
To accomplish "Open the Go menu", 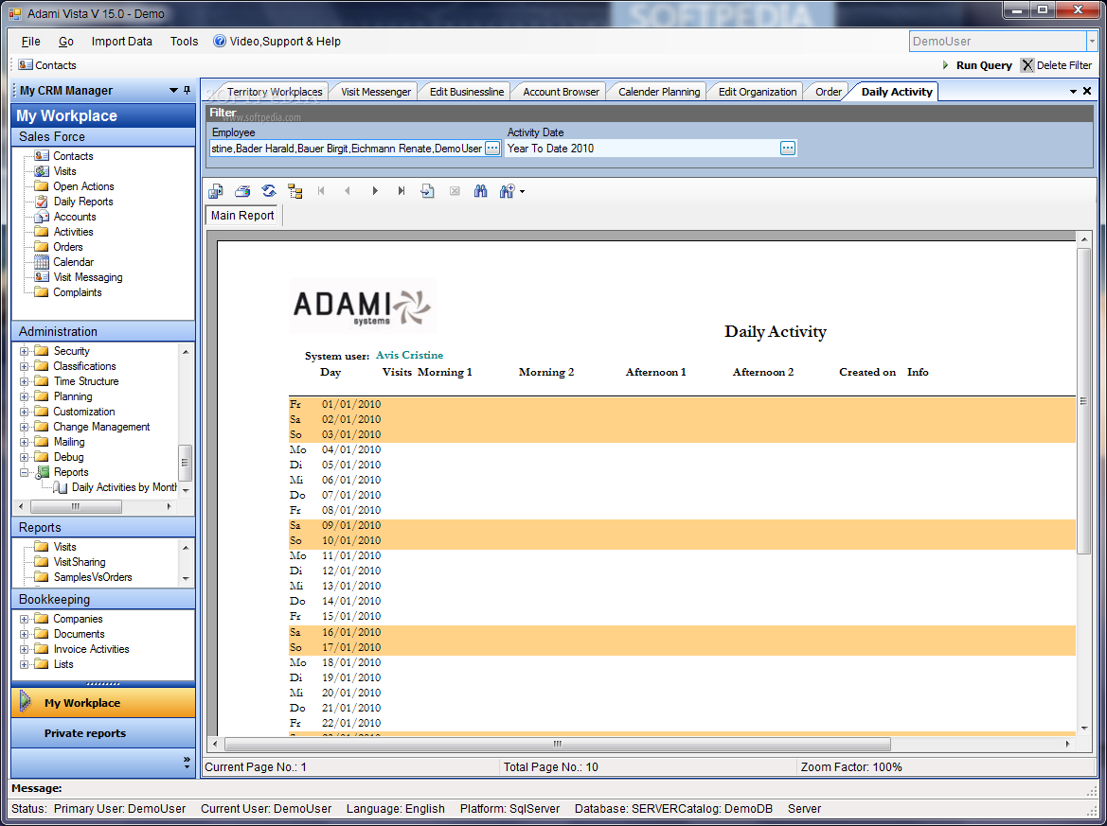I will click(x=66, y=41).
